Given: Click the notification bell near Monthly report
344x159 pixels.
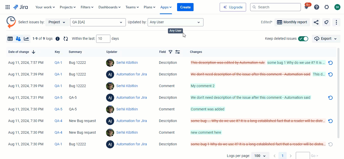Looking at the screenshot, I should [326, 22].
